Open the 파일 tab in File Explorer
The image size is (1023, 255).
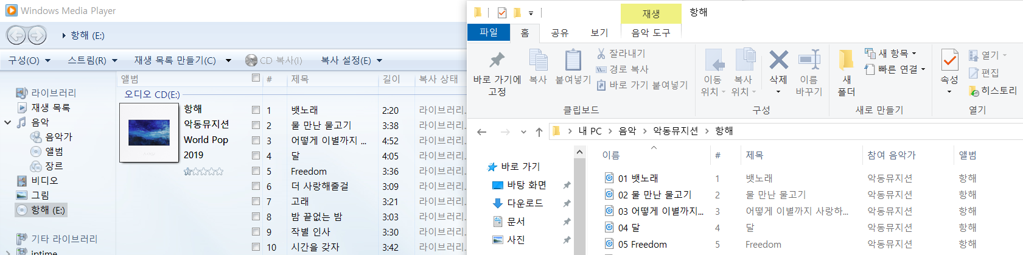coord(489,32)
